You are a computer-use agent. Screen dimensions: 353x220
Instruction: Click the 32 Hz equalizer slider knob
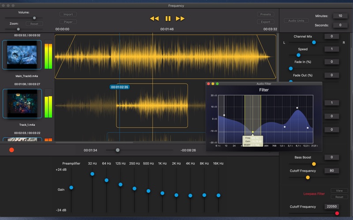pos(92,174)
